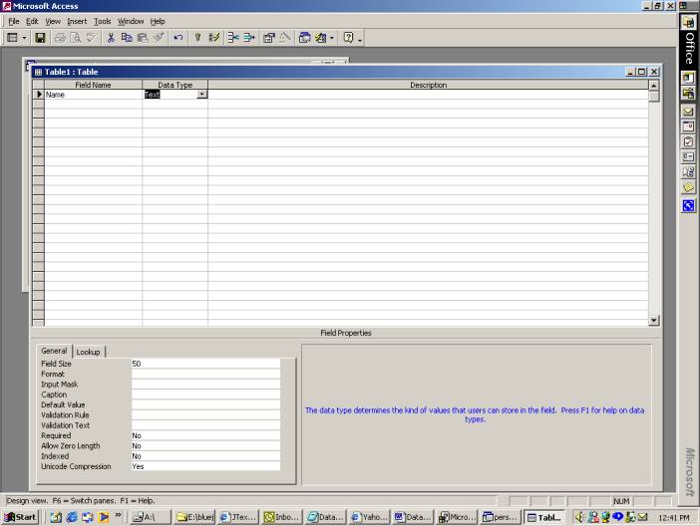The height and width of the screenshot is (526, 700).
Task: Switch to the pers... taskbar button
Action: [501, 517]
